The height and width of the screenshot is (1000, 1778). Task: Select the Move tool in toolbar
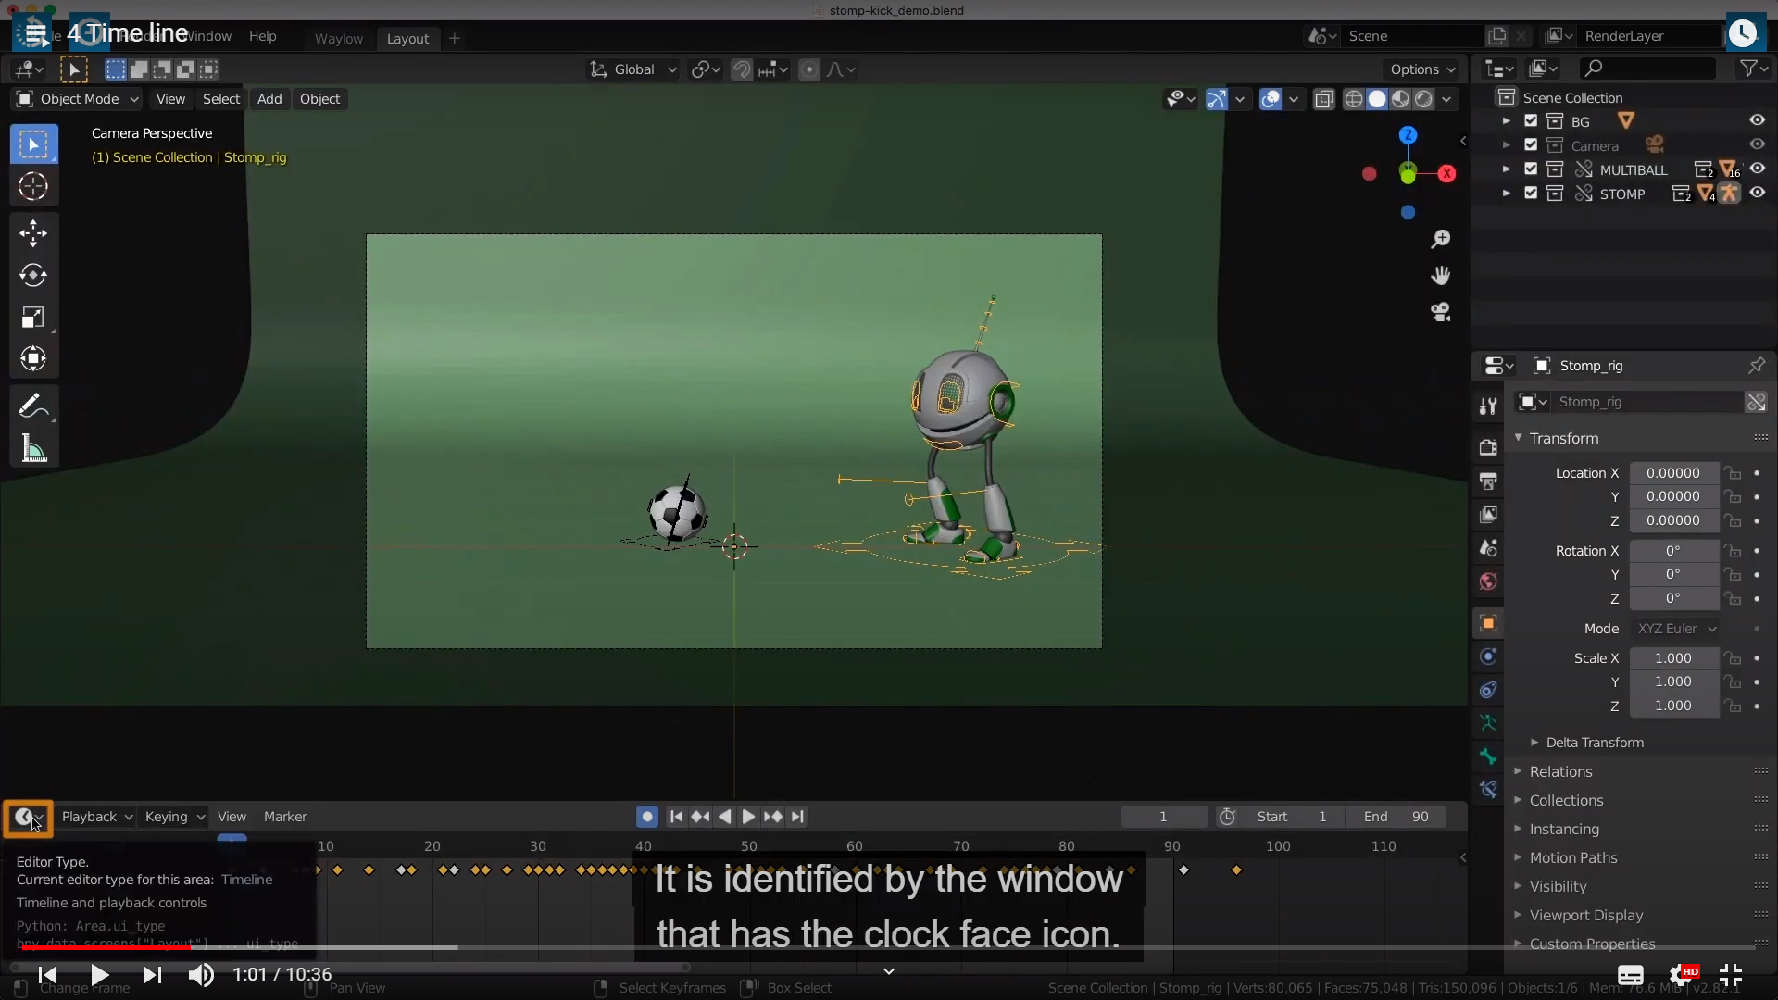[x=33, y=232]
